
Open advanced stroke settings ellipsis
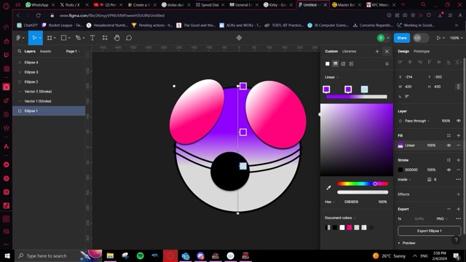coord(458,180)
